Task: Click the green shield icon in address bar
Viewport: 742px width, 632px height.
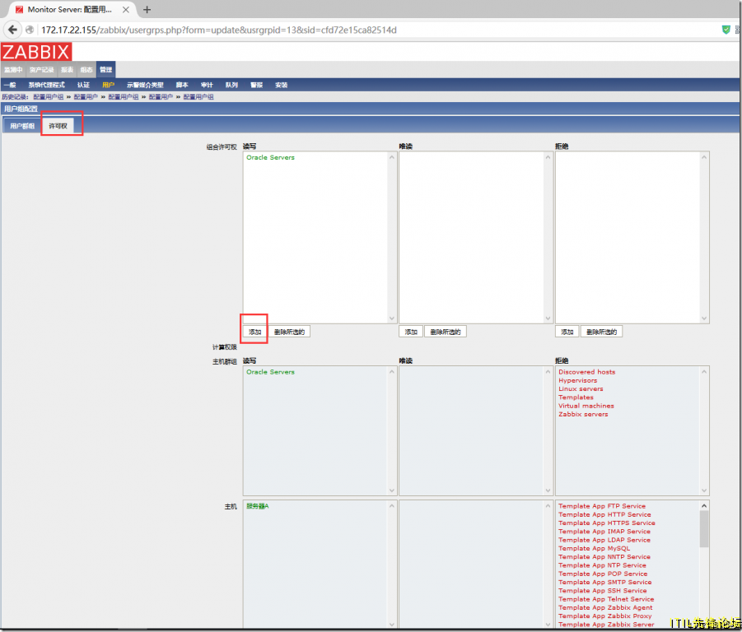Action: 726,30
